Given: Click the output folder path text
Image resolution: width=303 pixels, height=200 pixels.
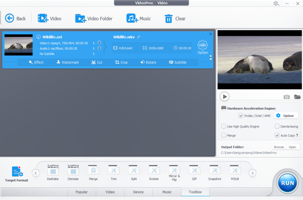Looking at the screenshot, I should coord(249,153).
